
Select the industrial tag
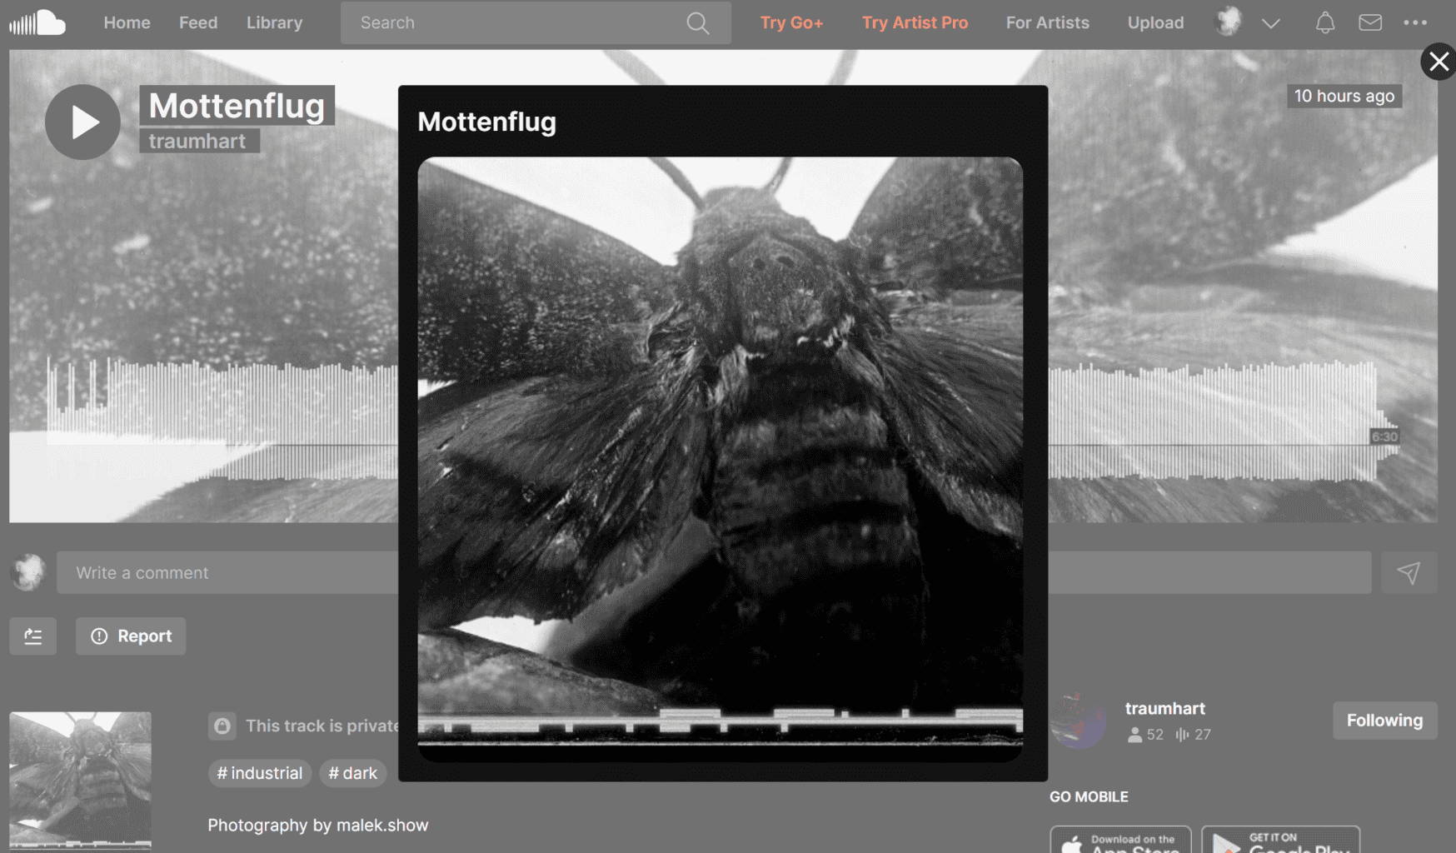(x=259, y=773)
